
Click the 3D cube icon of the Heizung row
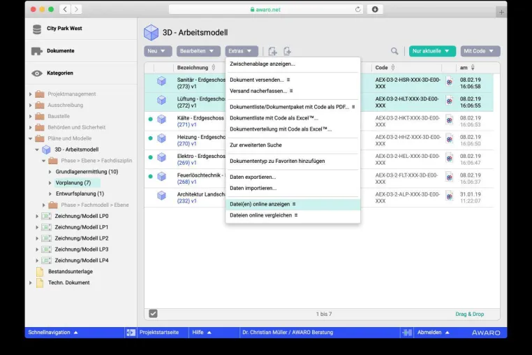tap(161, 138)
